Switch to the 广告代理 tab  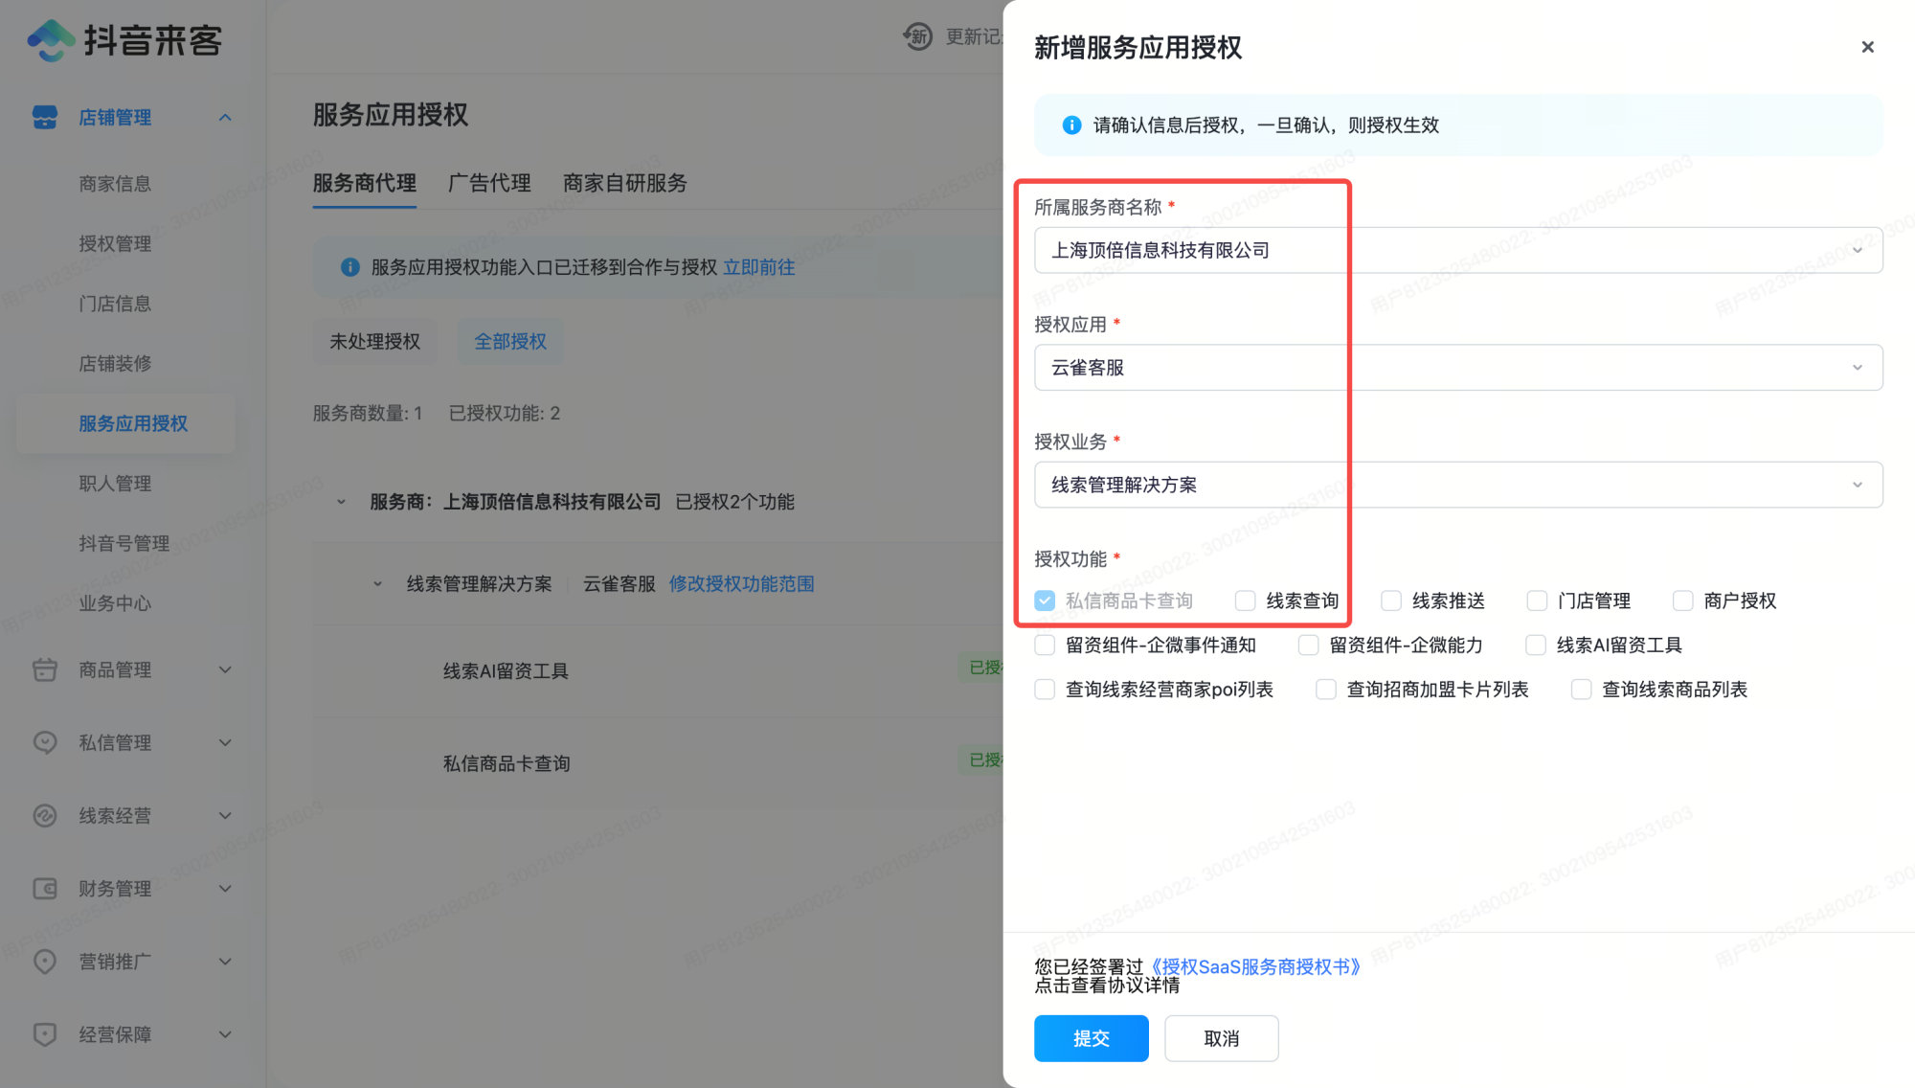pyautogui.click(x=489, y=183)
